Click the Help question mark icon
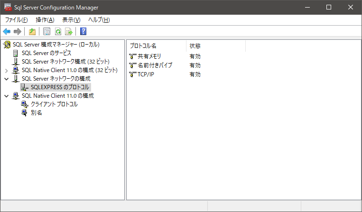362x212 pixels. [x=83, y=31]
